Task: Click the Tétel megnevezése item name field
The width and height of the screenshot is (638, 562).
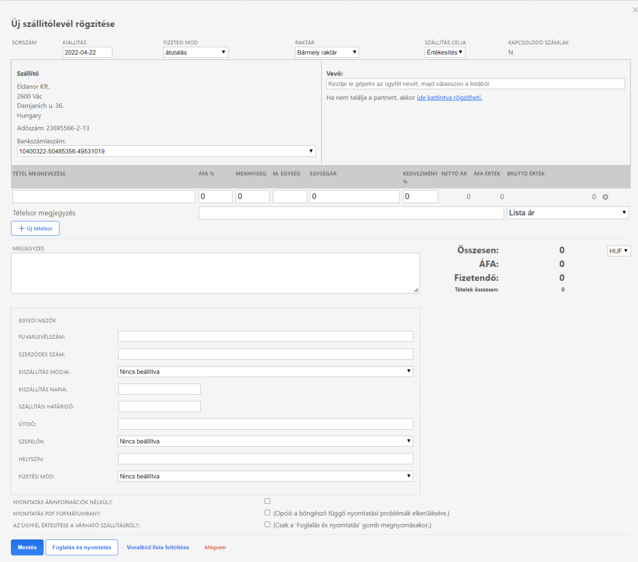Action: tap(104, 196)
